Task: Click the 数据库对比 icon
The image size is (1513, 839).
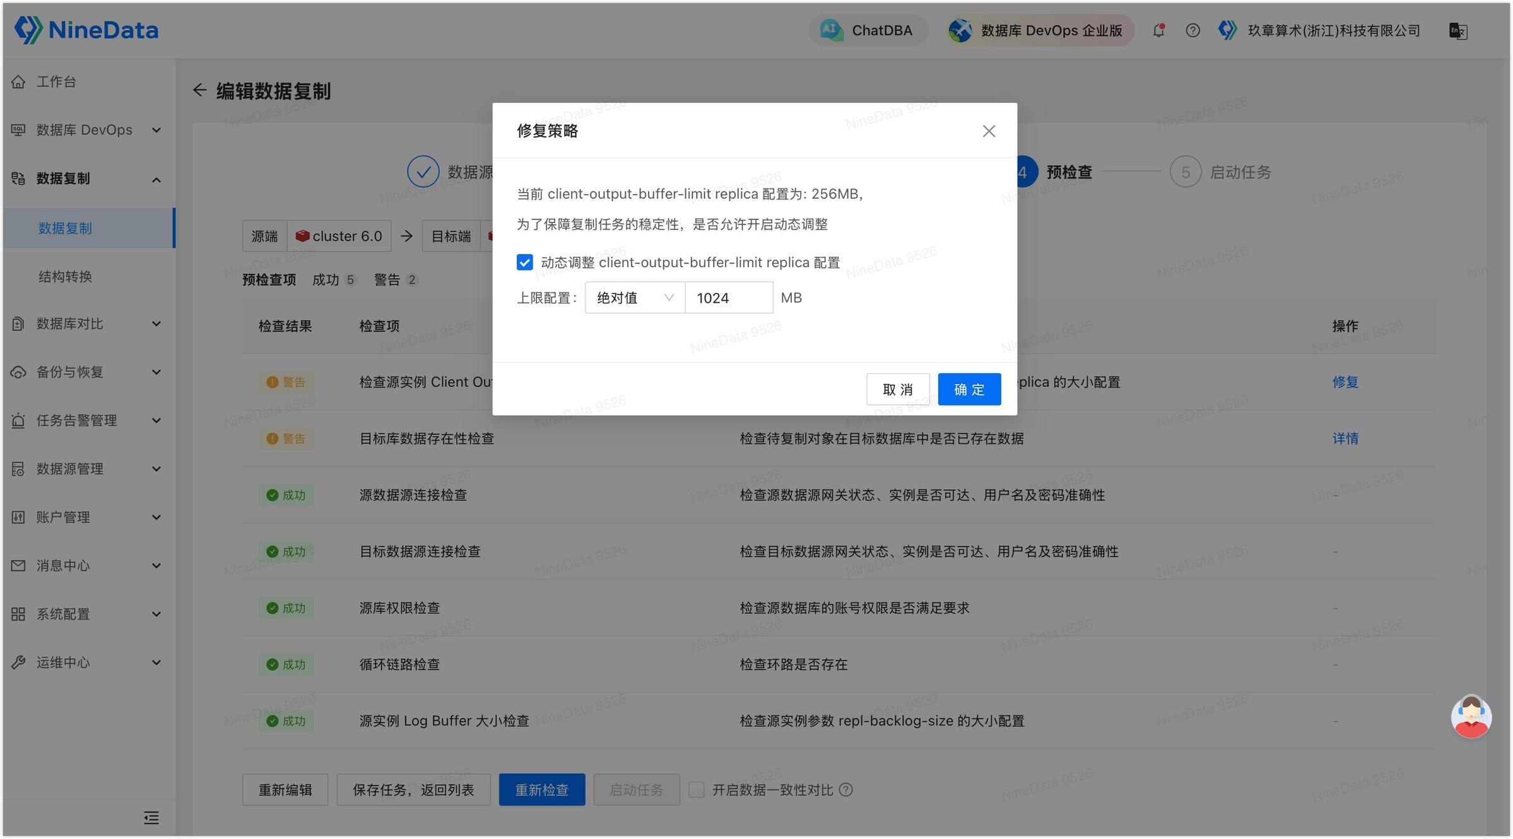Action: coord(18,324)
